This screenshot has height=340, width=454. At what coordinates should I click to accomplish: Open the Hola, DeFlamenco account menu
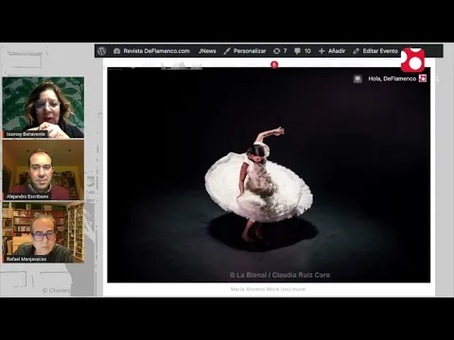click(393, 78)
